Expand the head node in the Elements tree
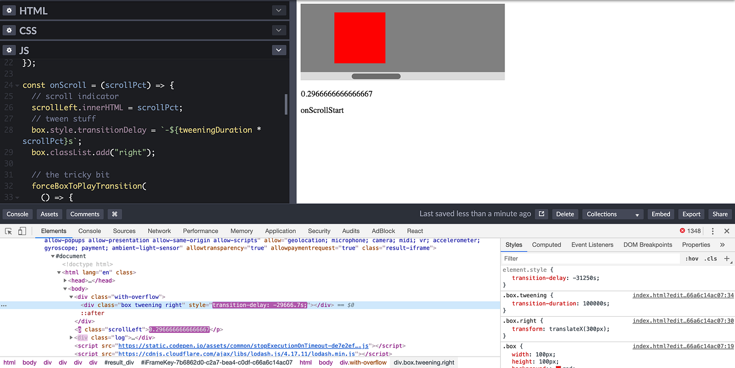735x368 pixels. (66, 280)
